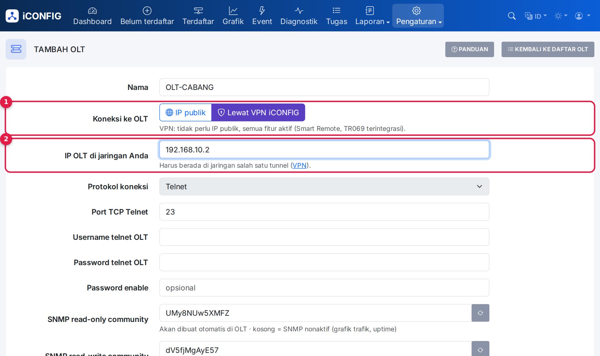Open Diagnostik pulse icon
The width and height of the screenshot is (600, 356).
[299, 11]
